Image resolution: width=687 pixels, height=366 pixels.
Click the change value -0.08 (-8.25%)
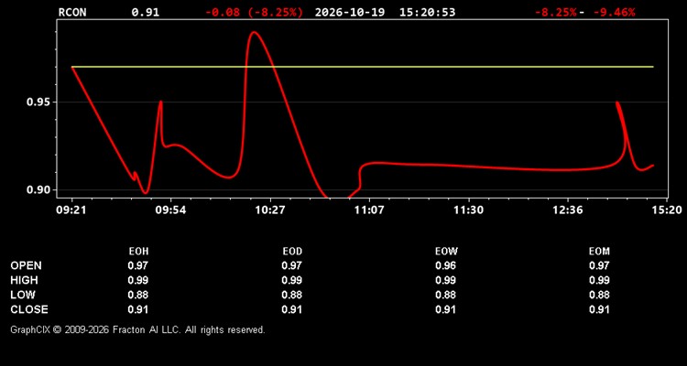pyautogui.click(x=254, y=12)
